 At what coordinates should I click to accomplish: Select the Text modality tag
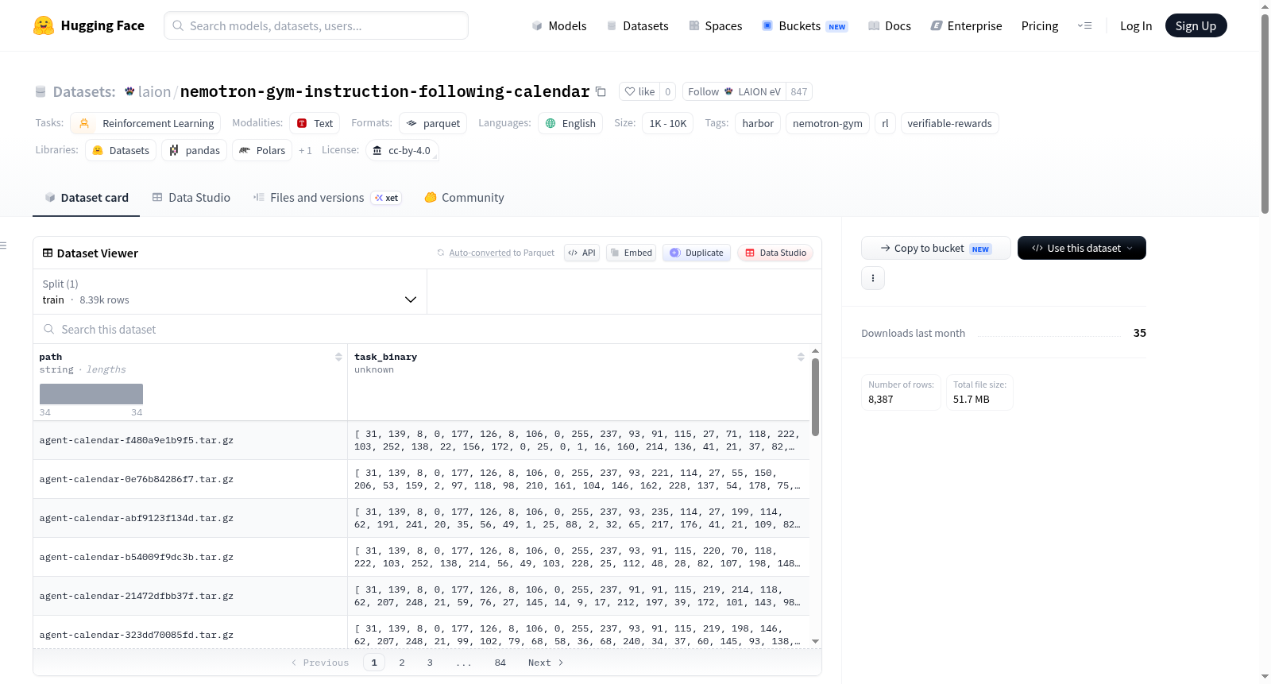pos(315,123)
